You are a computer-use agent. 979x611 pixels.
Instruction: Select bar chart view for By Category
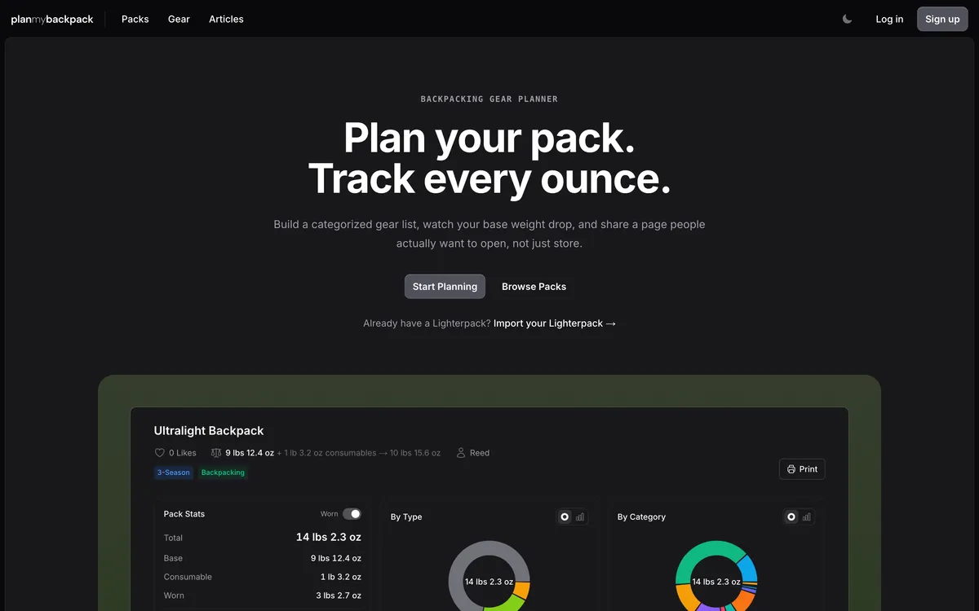pyautogui.click(x=807, y=516)
